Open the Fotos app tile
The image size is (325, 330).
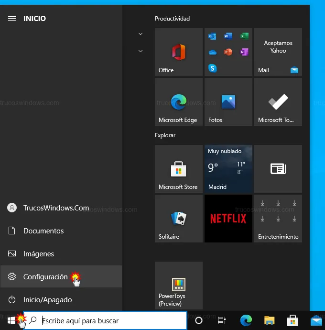click(x=228, y=102)
